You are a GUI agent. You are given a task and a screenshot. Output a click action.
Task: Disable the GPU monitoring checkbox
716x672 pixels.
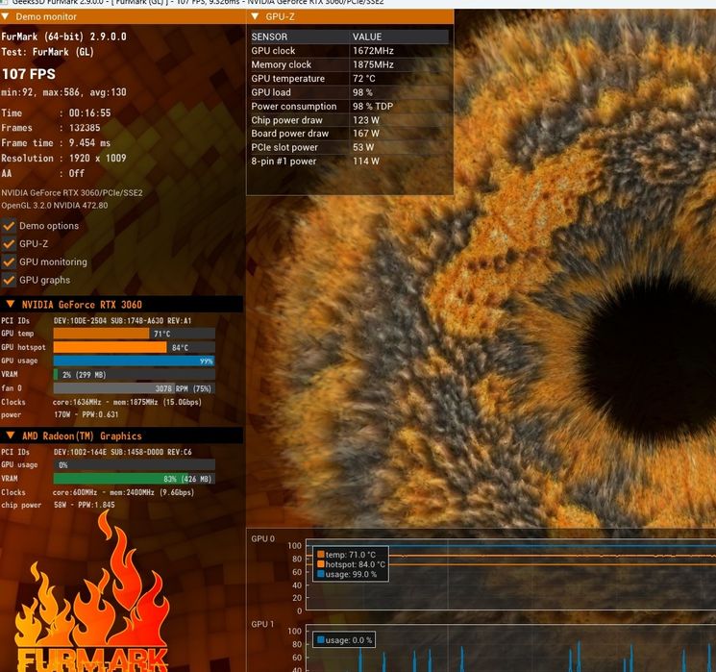click(x=9, y=261)
